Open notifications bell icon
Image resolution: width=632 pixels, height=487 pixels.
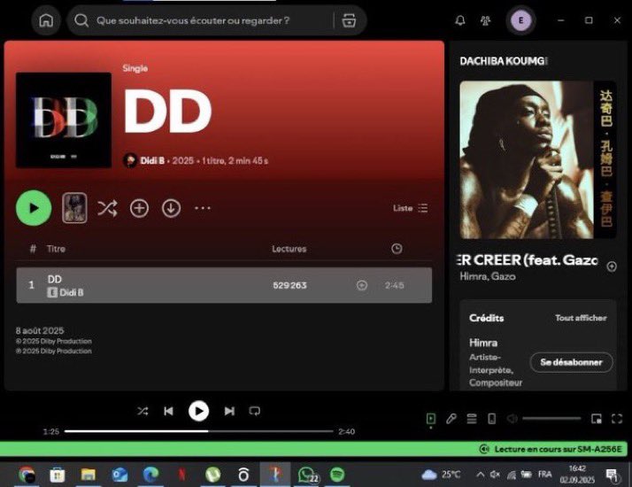pos(460,20)
